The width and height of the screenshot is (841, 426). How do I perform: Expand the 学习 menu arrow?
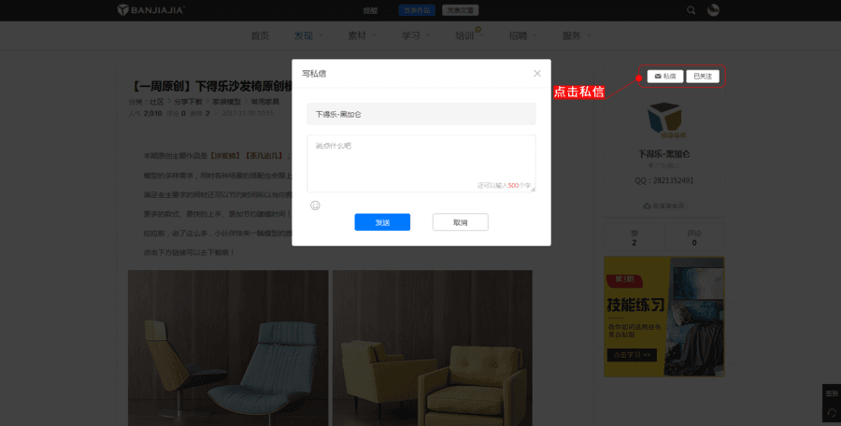click(x=429, y=35)
